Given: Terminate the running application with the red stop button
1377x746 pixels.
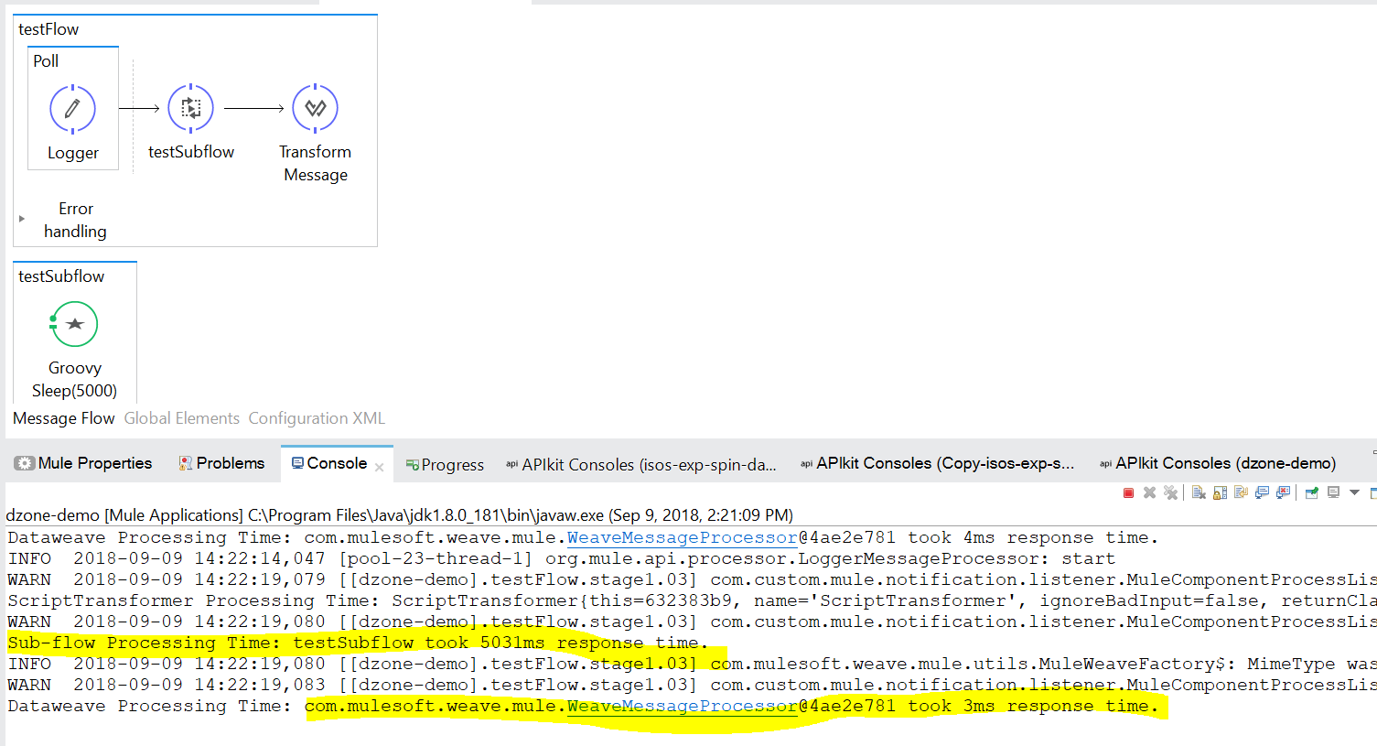Looking at the screenshot, I should click(x=1128, y=492).
